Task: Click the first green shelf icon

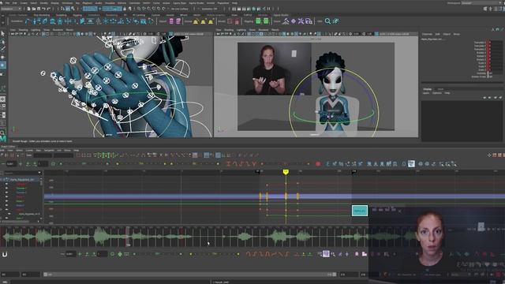Action: tap(258, 21)
